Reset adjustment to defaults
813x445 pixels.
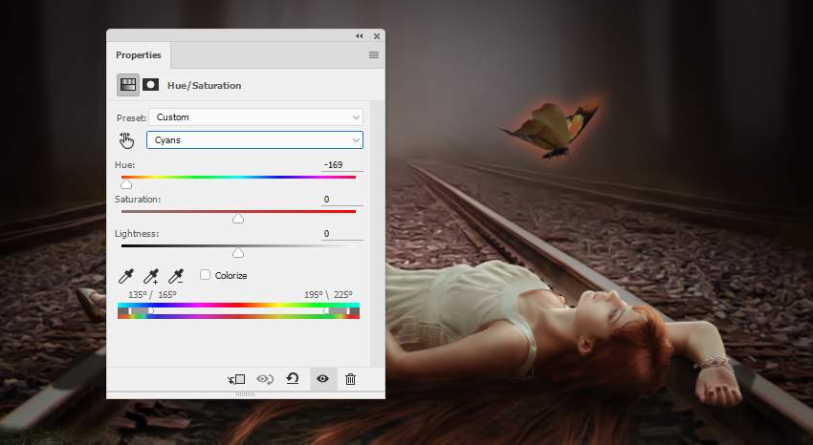coord(294,379)
